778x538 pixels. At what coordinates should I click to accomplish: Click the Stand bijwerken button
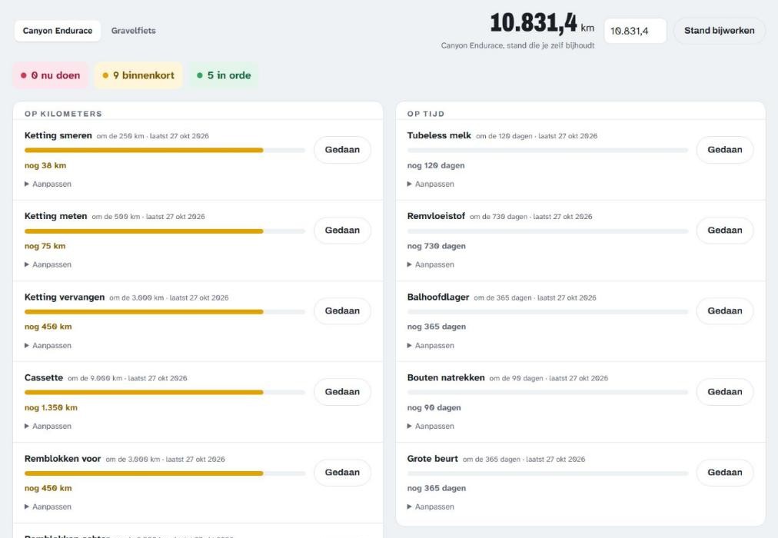pos(719,31)
